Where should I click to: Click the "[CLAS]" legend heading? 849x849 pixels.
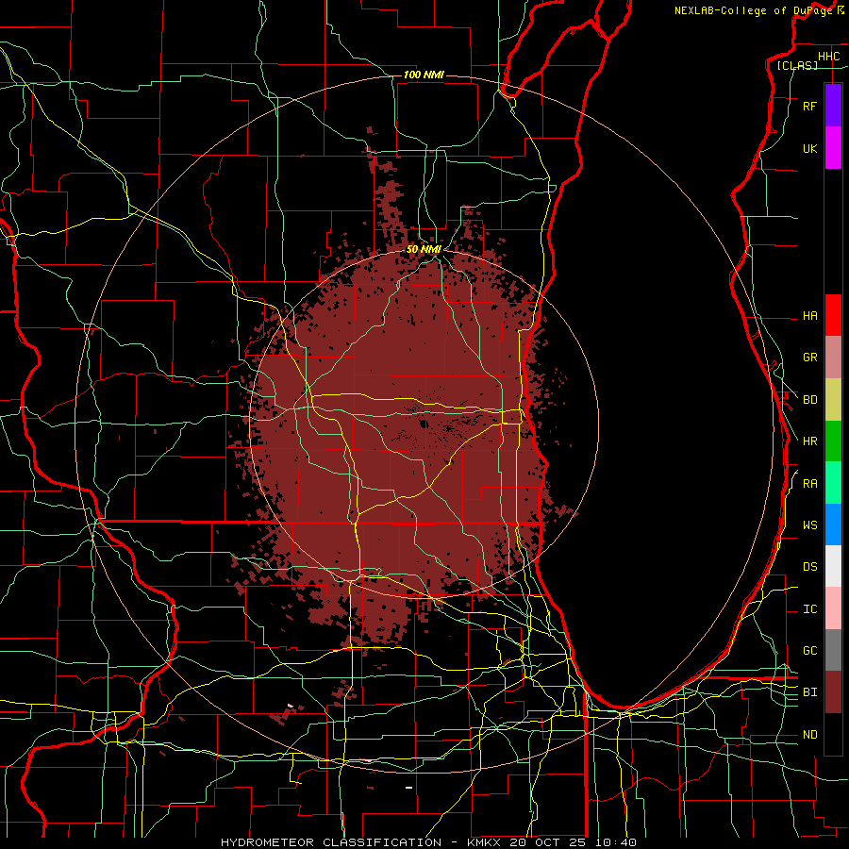pos(797,65)
